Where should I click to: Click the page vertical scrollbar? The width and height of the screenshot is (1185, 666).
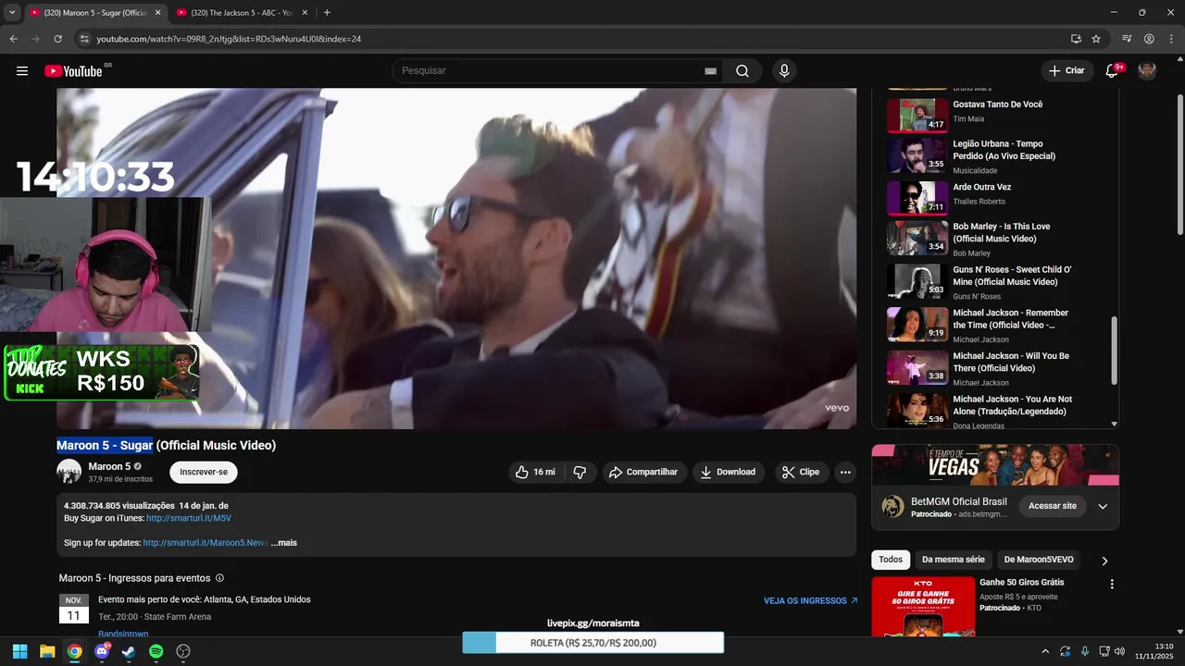(x=1179, y=164)
